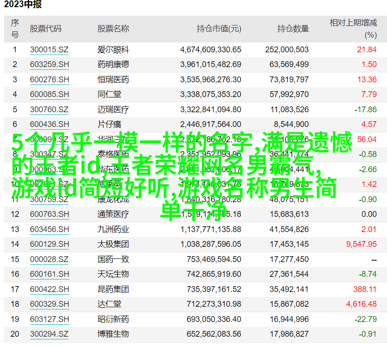Click the 2023中报 title text
This screenshot has height=347, width=387.
pos(23,4)
